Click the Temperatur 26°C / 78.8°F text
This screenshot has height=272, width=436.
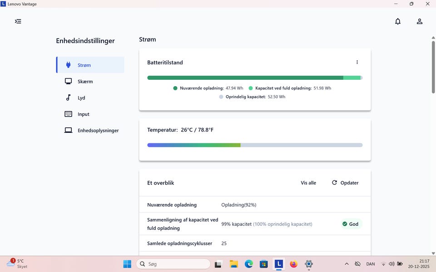(x=180, y=130)
